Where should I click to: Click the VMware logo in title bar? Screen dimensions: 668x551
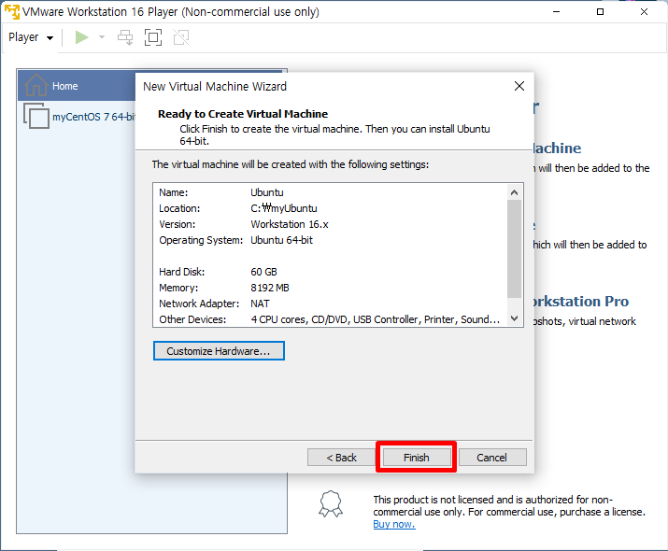pyautogui.click(x=12, y=11)
